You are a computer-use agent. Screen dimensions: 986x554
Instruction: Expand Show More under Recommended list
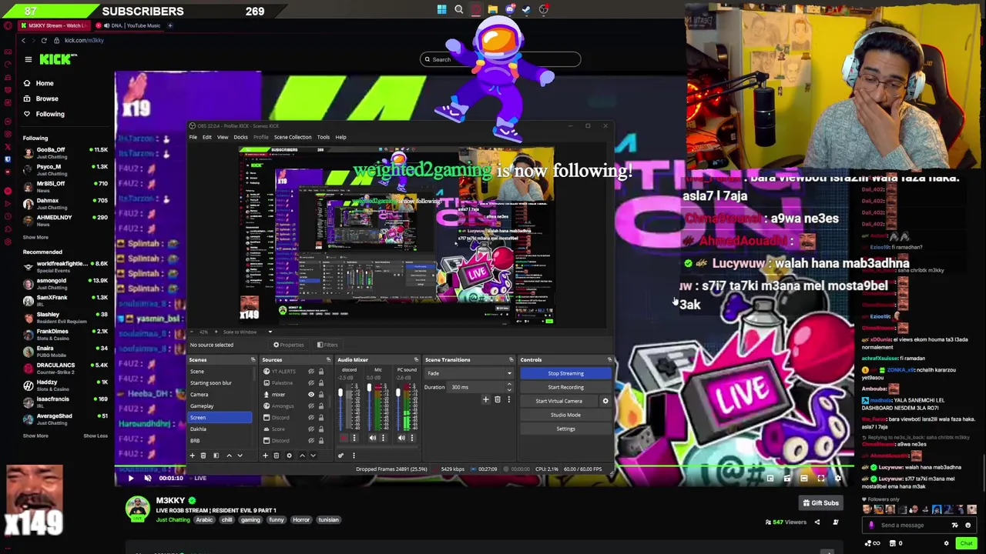pyautogui.click(x=35, y=436)
